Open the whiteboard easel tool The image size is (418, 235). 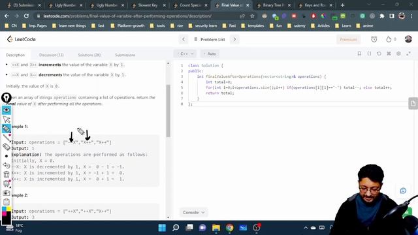pos(7,183)
